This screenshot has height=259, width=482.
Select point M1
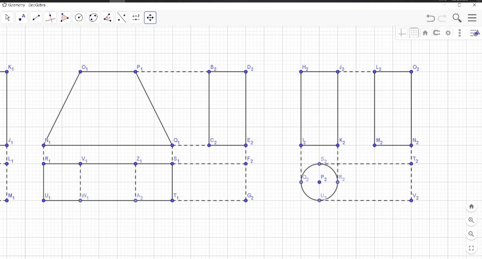7,201
